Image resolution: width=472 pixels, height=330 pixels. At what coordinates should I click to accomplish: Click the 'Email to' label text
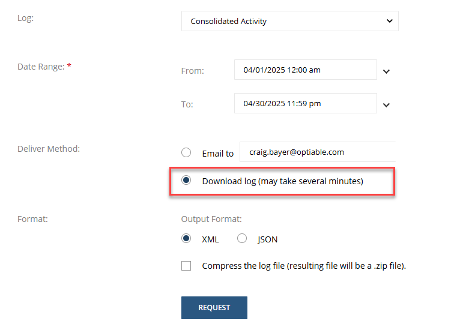click(217, 154)
